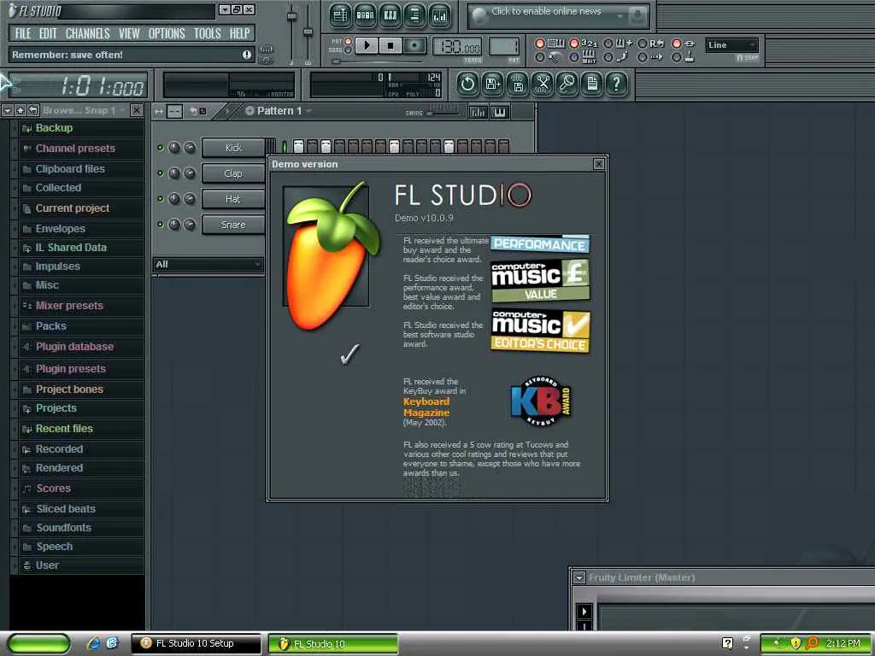Viewport: 875px width, 656px height.
Task: Click the Play transport button
Action: click(367, 46)
